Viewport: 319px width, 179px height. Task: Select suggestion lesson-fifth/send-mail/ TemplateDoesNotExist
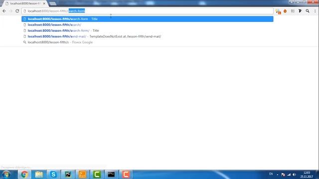coord(148,36)
